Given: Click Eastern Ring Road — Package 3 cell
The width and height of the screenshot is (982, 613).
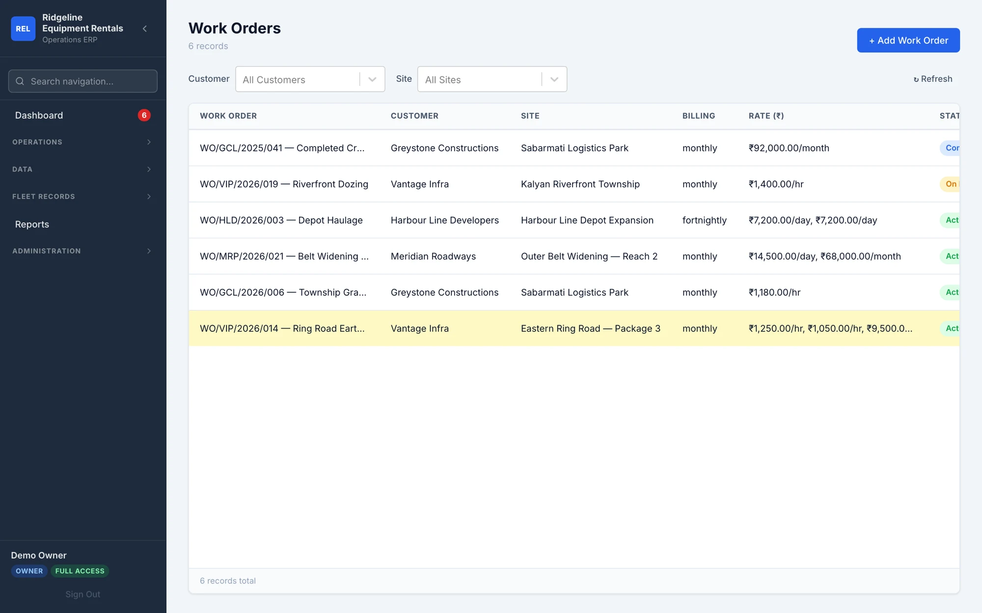Looking at the screenshot, I should click(590, 329).
